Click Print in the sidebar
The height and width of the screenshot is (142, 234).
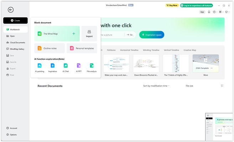pyautogui.click(x=10, y=75)
